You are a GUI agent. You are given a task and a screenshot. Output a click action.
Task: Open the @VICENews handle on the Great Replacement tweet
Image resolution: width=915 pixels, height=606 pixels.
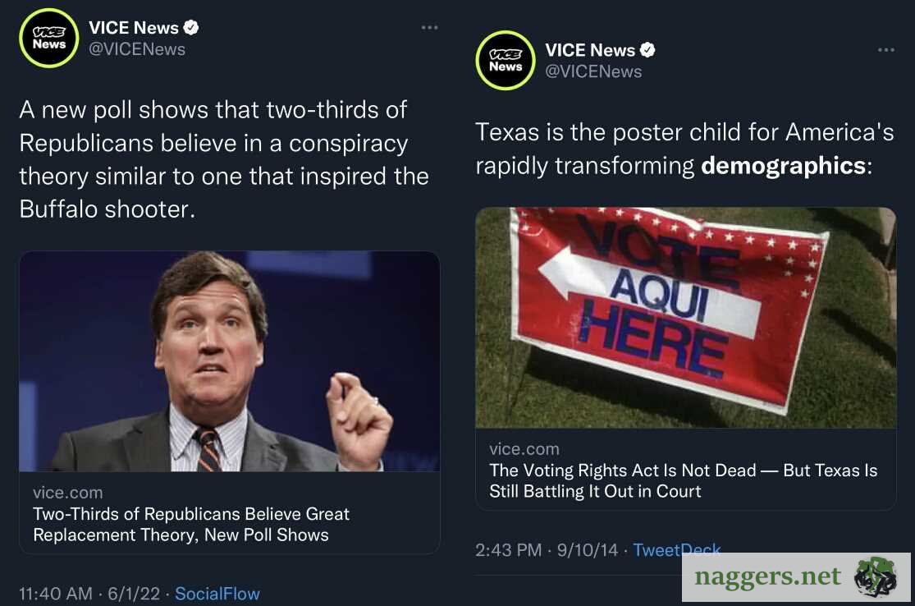click(x=137, y=49)
